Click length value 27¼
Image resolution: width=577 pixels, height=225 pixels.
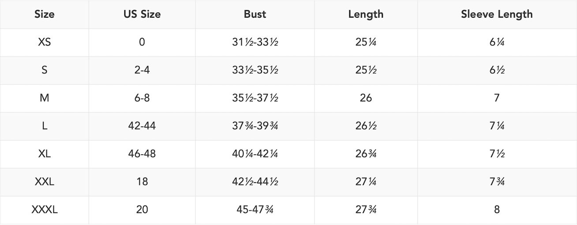tap(366, 182)
